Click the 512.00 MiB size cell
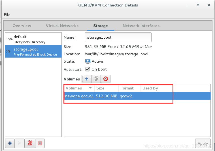This screenshot has width=215, height=151. 107,96
